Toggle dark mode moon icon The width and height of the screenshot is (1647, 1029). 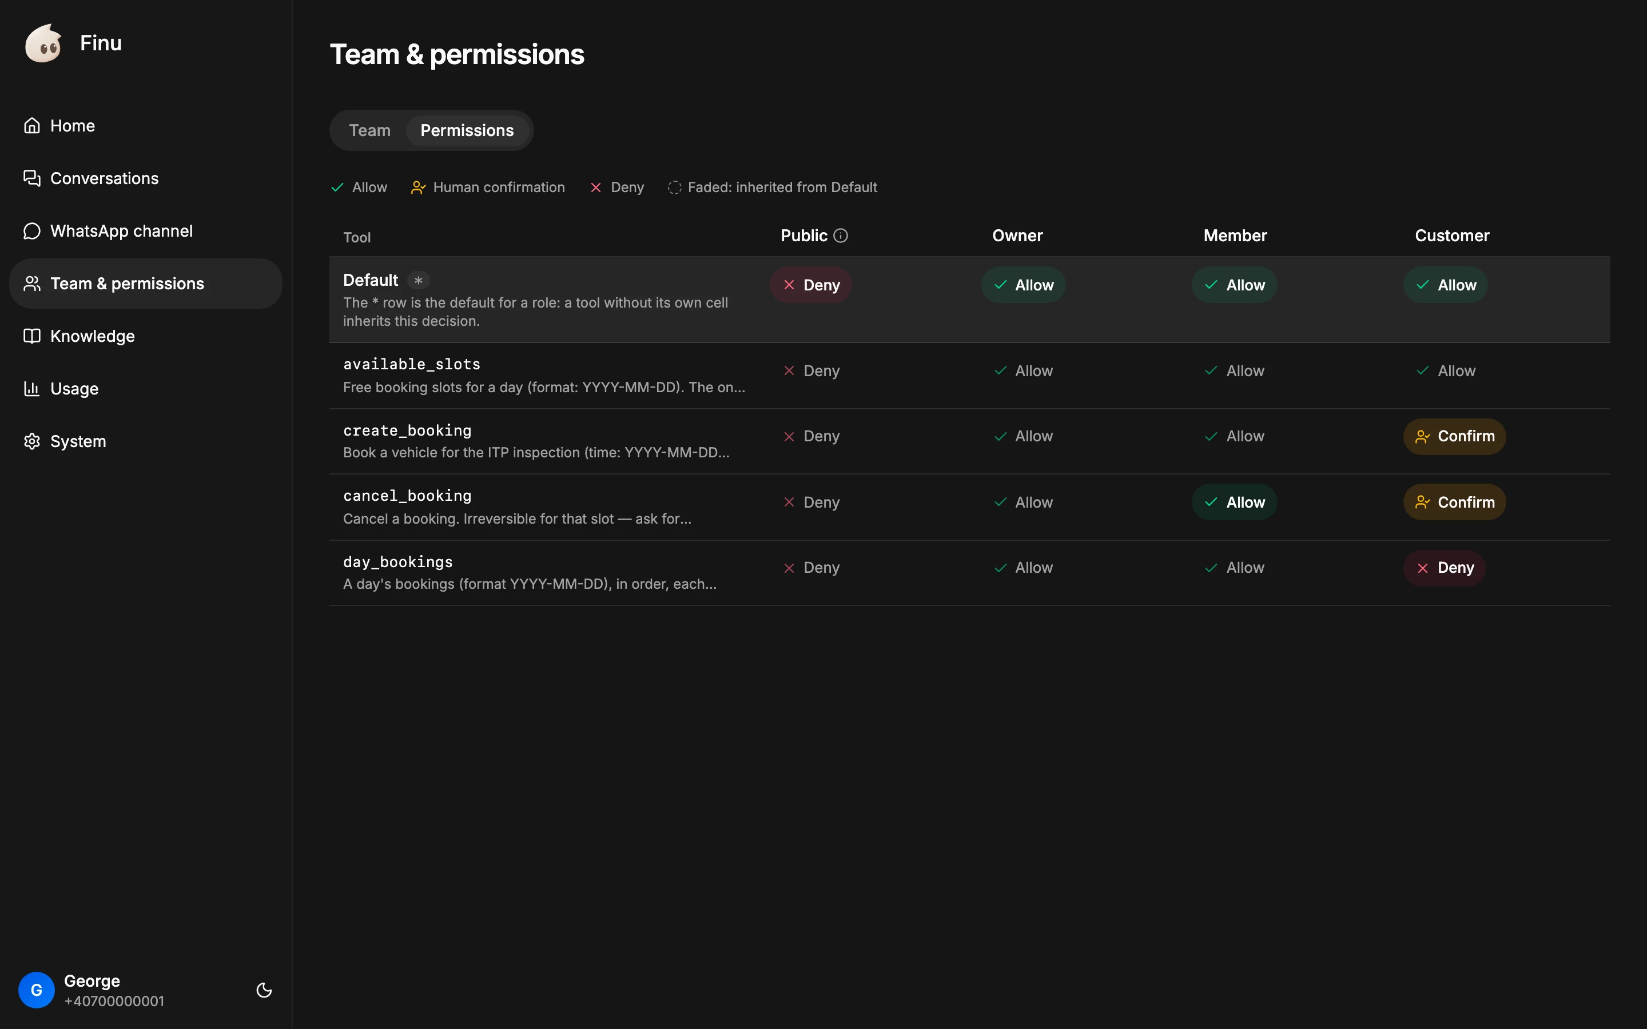pos(264,990)
